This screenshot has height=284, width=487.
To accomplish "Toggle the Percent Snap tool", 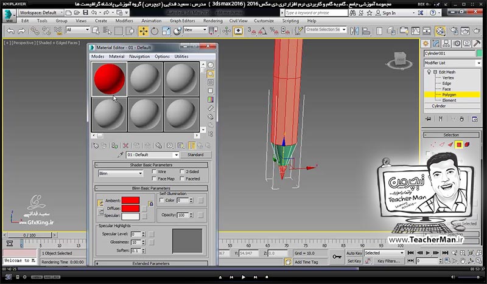I will point(274,31).
